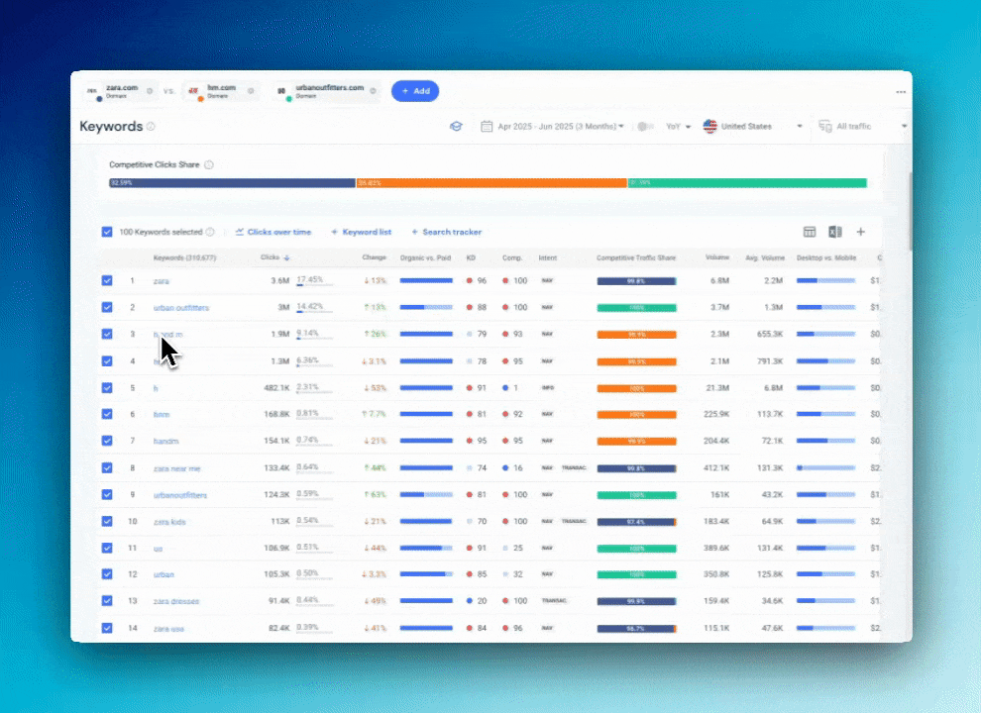Expand the United States country dropdown arrow
Image resolution: width=981 pixels, height=713 pixels.
tap(799, 127)
